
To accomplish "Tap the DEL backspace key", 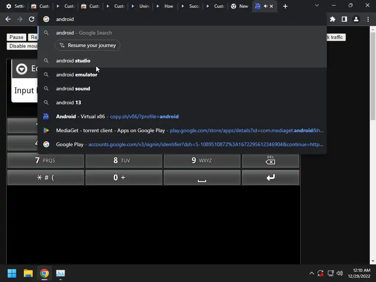I will pyautogui.click(x=271, y=160).
